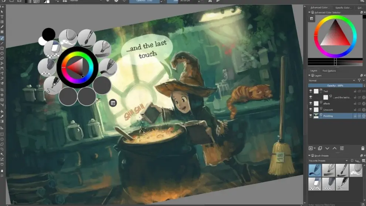Move layer down with the down arrow
The width and height of the screenshot is (366, 206).
click(x=327, y=148)
